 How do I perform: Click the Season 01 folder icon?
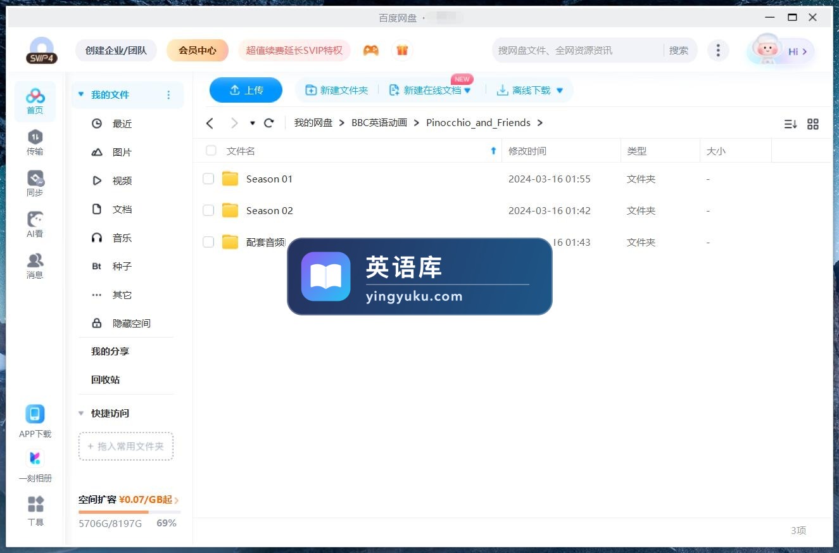[230, 179]
